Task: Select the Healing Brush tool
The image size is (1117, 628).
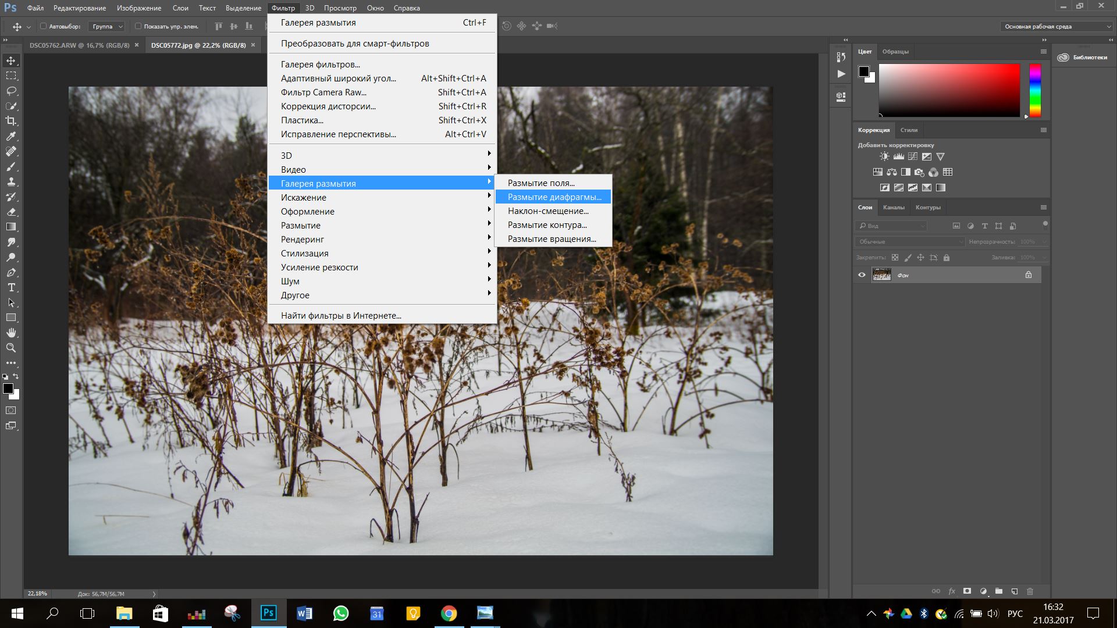Action: pos(11,151)
